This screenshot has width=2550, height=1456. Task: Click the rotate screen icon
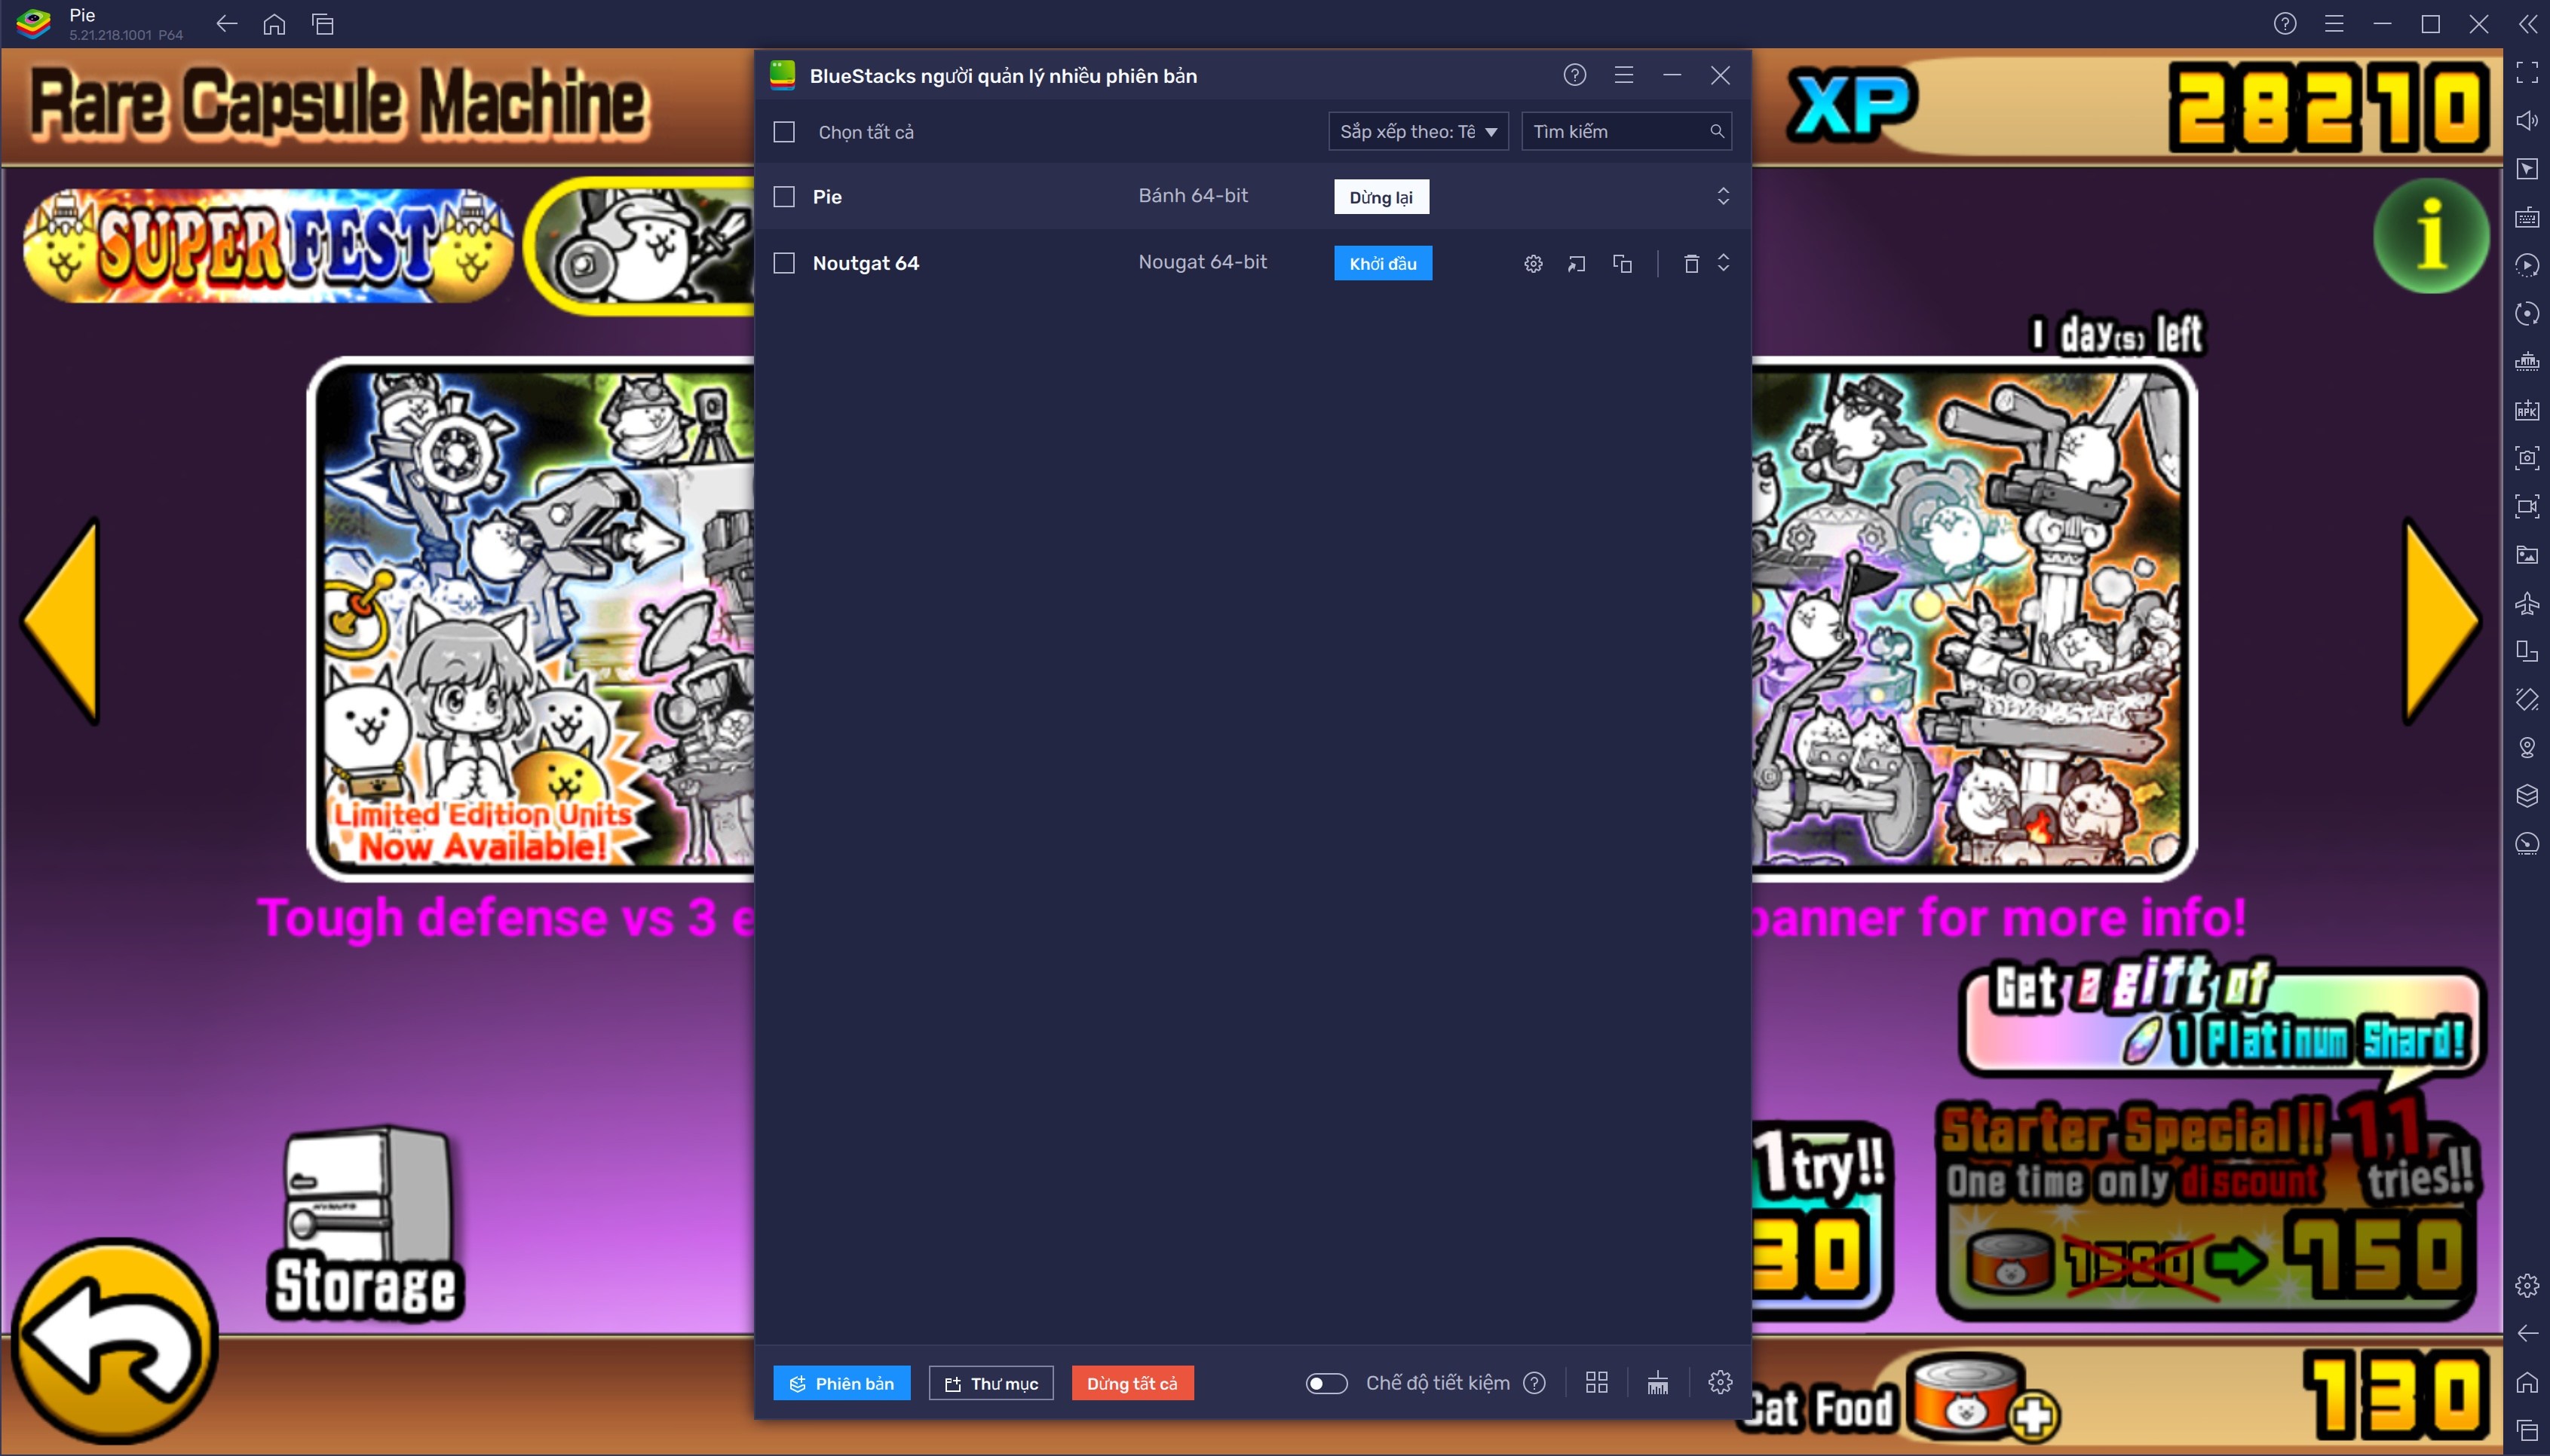pyautogui.click(x=2526, y=651)
